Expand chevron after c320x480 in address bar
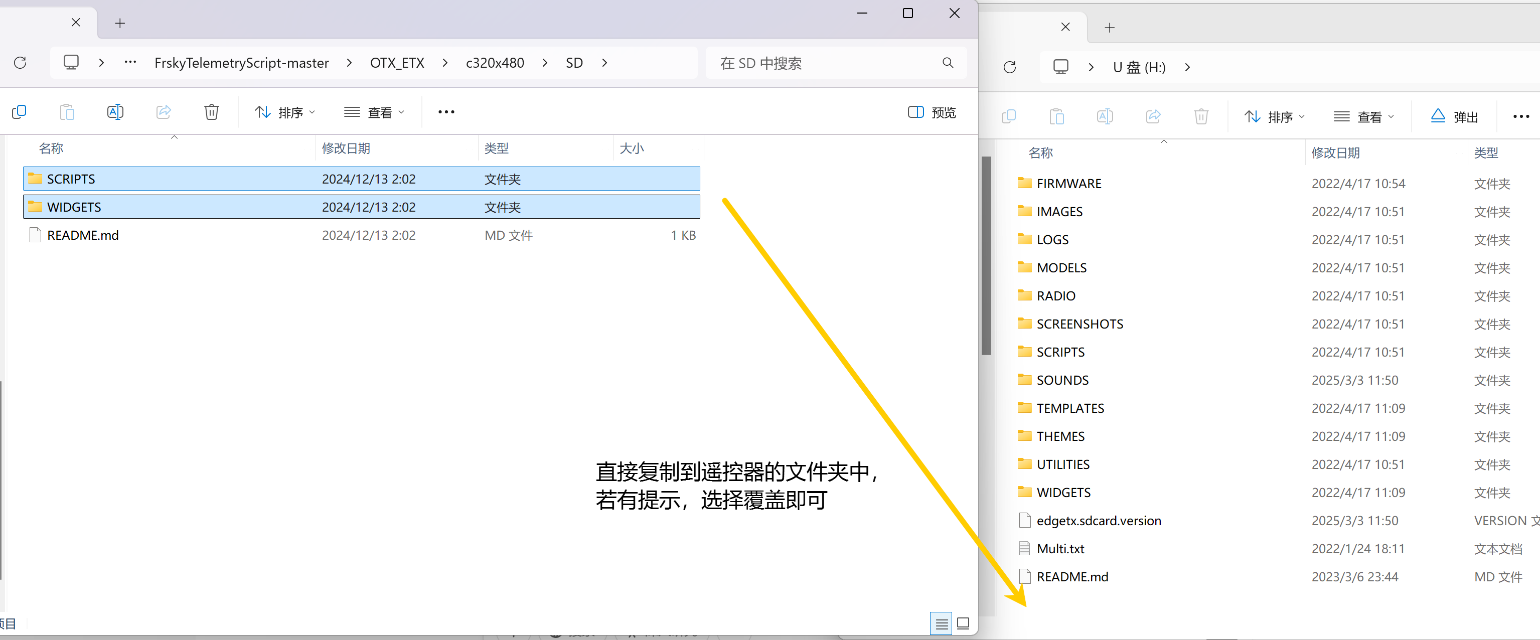Image resolution: width=1540 pixels, height=640 pixels. (545, 63)
